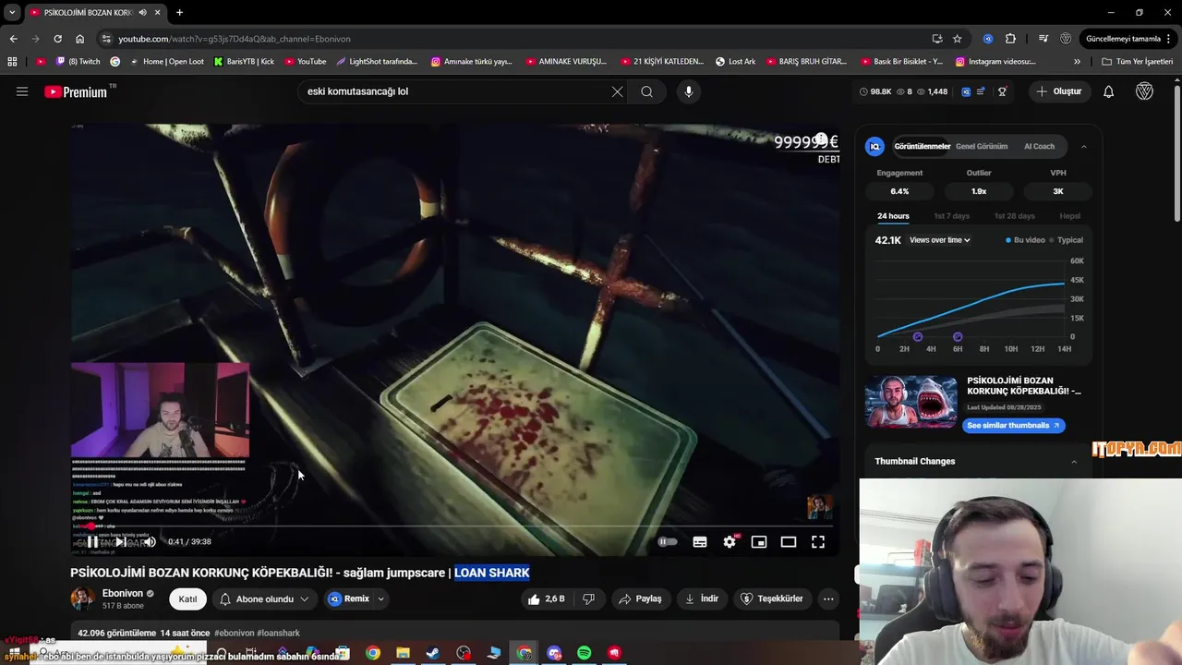
Task: Bookmark page with star icon
Action: point(958,39)
